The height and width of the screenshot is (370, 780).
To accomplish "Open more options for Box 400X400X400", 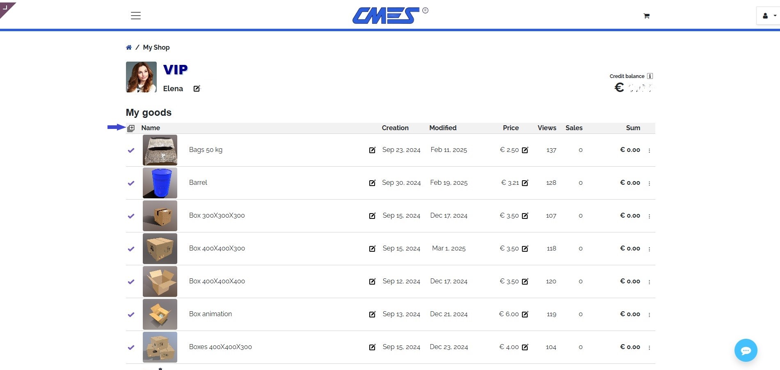I will click(x=649, y=282).
